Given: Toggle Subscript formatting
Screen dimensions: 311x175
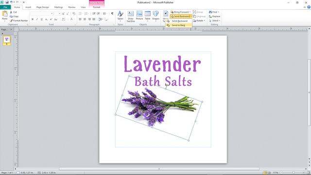Looking at the screenshot, I should [46, 19].
